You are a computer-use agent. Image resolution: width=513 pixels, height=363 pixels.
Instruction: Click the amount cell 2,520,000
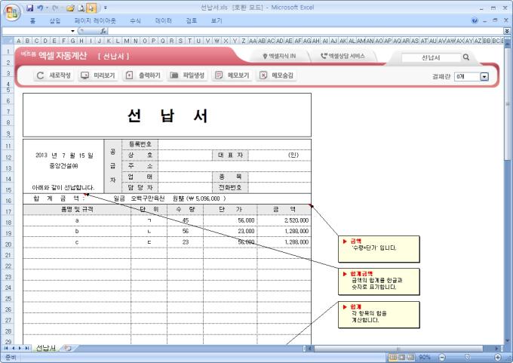click(284, 220)
